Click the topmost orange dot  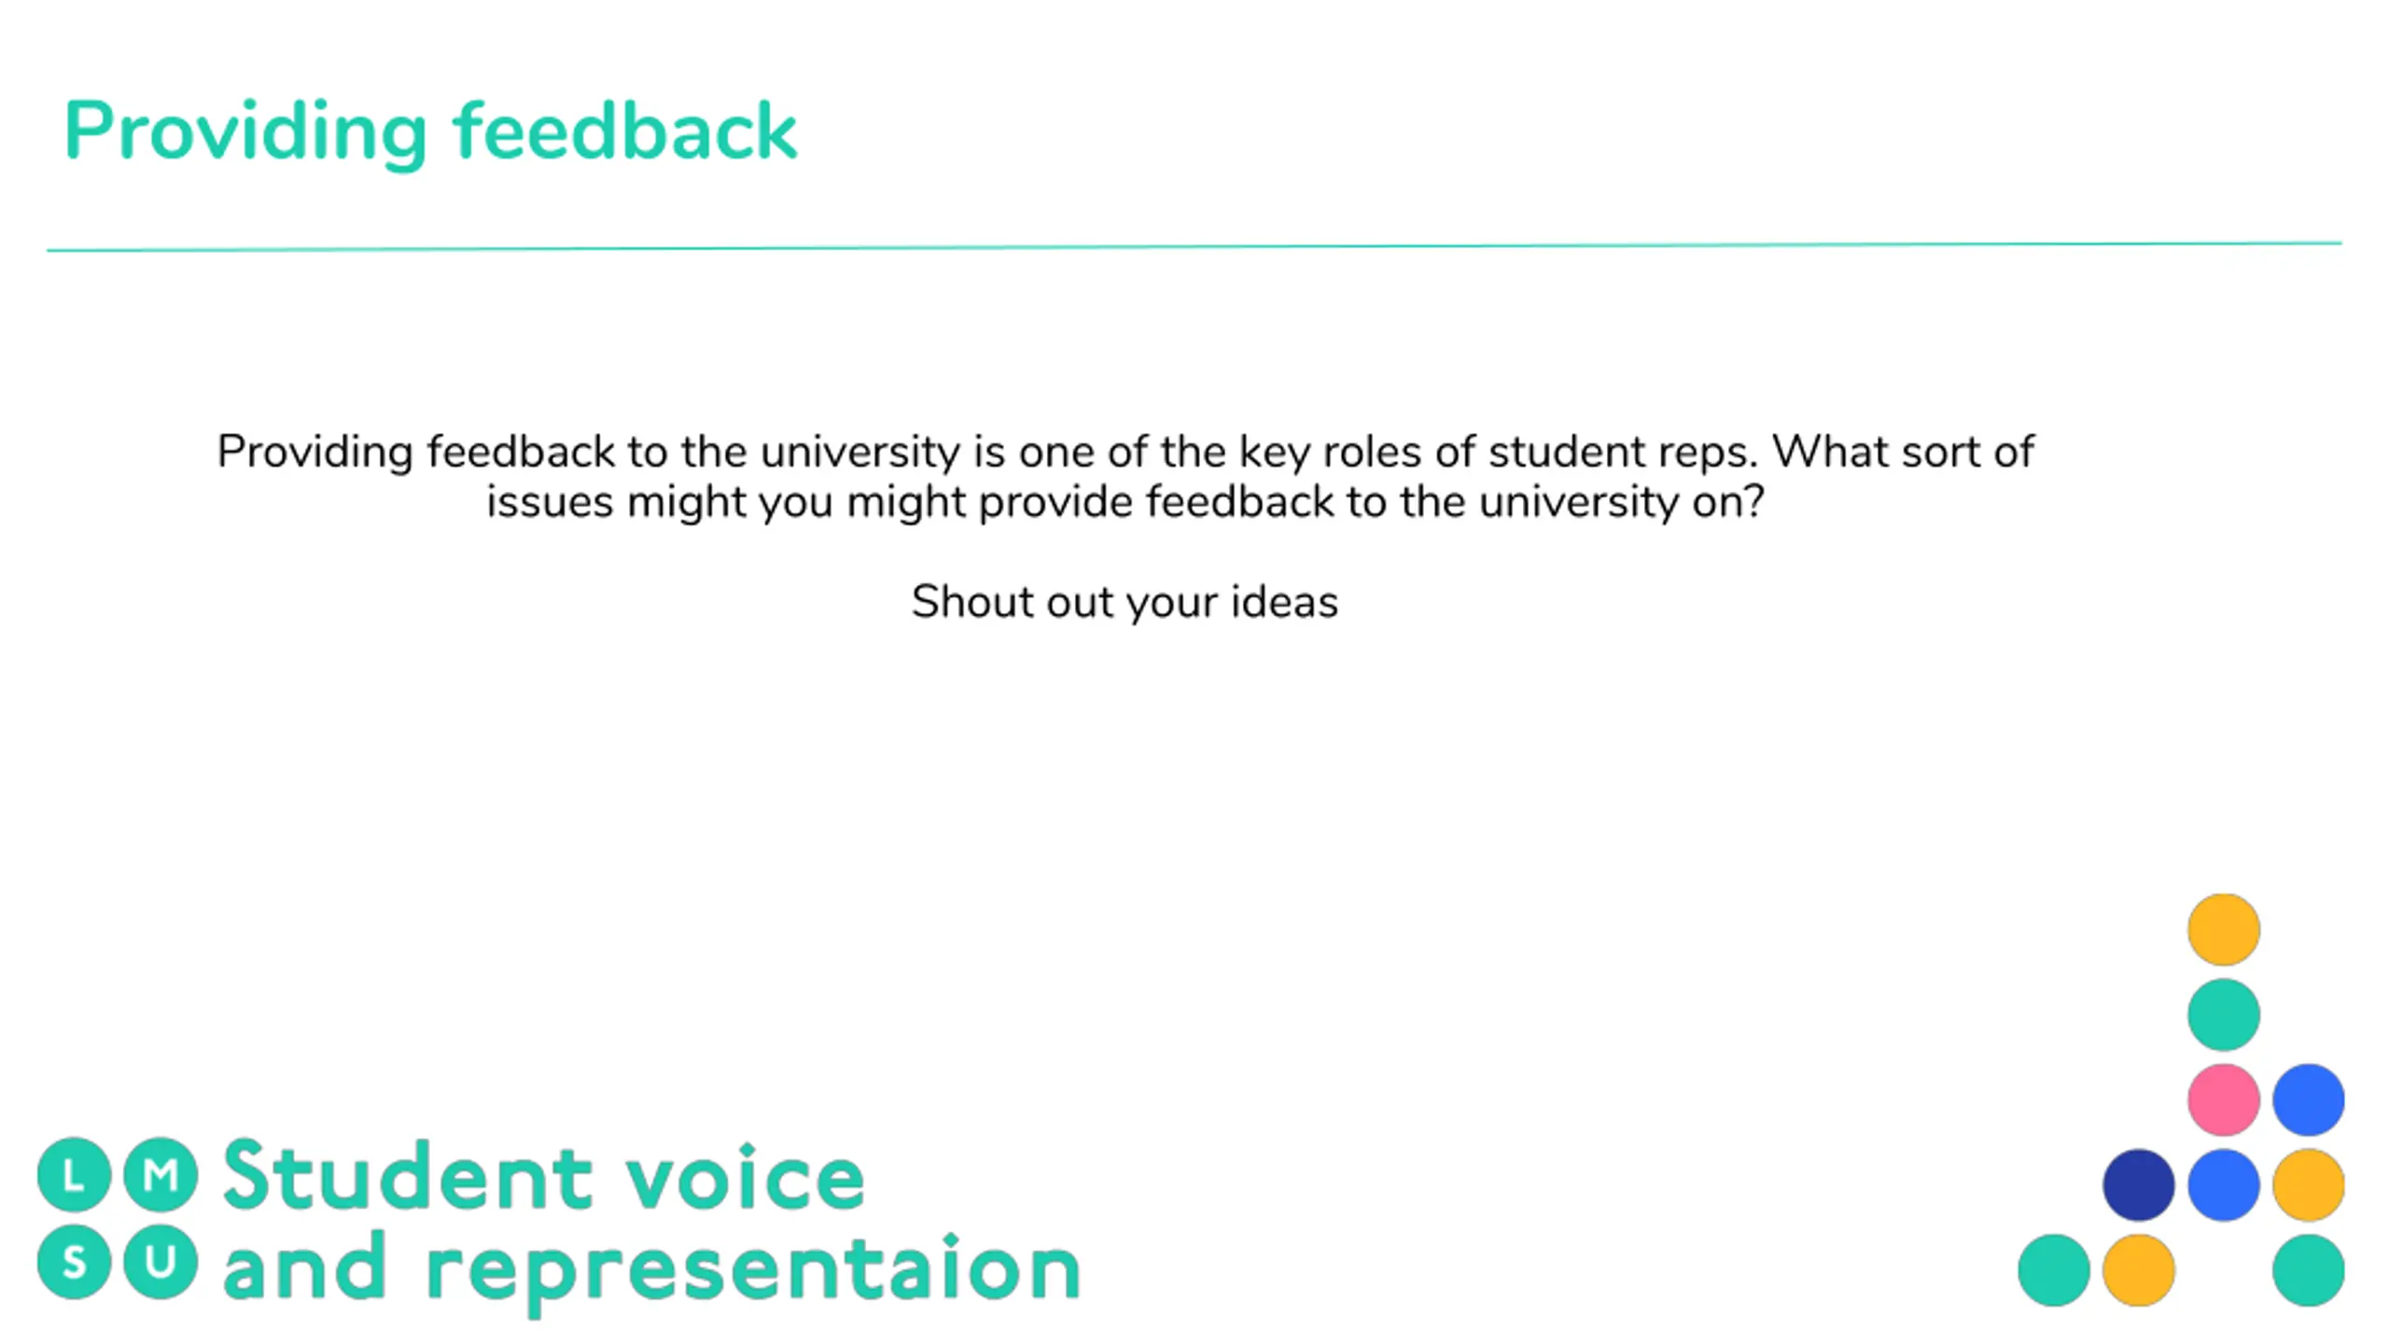pos(2223,930)
